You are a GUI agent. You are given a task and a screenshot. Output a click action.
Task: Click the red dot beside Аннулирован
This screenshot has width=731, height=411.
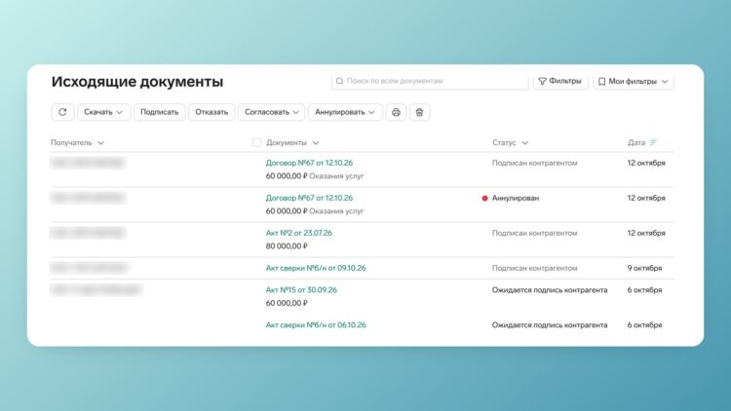pyautogui.click(x=484, y=198)
